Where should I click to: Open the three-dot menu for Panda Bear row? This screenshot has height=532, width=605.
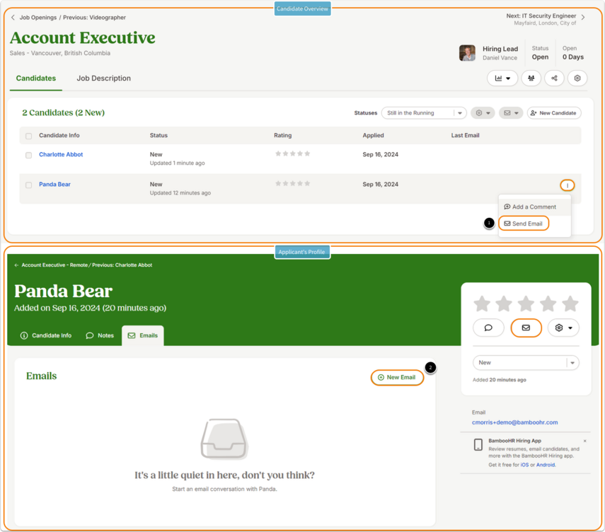pyautogui.click(x=567, y=185)
